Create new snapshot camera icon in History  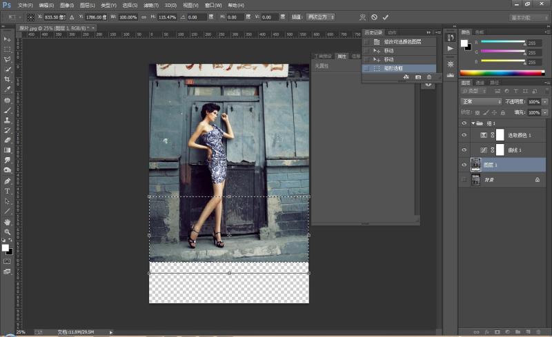418,77
